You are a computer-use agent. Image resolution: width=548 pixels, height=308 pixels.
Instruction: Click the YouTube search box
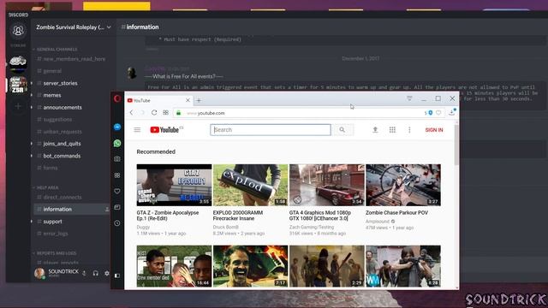271,130
